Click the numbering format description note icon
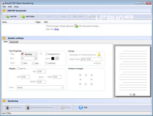This screenshot has height=116, width=153. (99, 54)
